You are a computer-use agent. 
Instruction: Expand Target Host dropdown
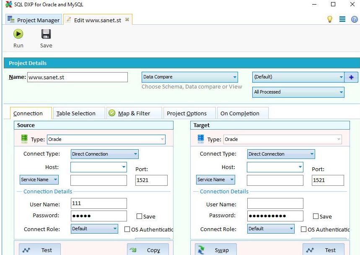[x=300, y=167]
